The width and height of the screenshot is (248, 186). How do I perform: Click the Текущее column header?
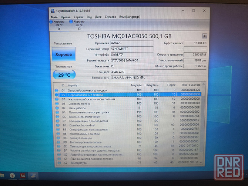[x=136, y=85]
